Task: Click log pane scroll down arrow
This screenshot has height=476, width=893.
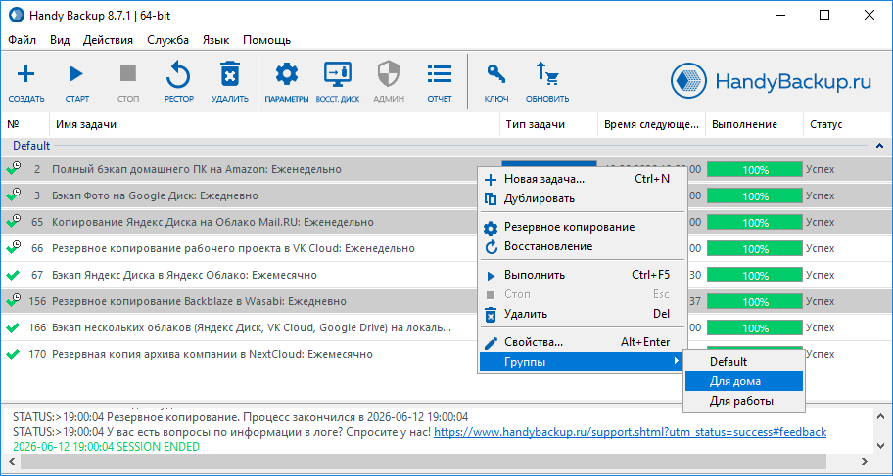Action: [x=880, y=445]
